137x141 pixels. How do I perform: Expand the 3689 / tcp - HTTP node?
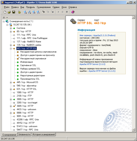11,106
